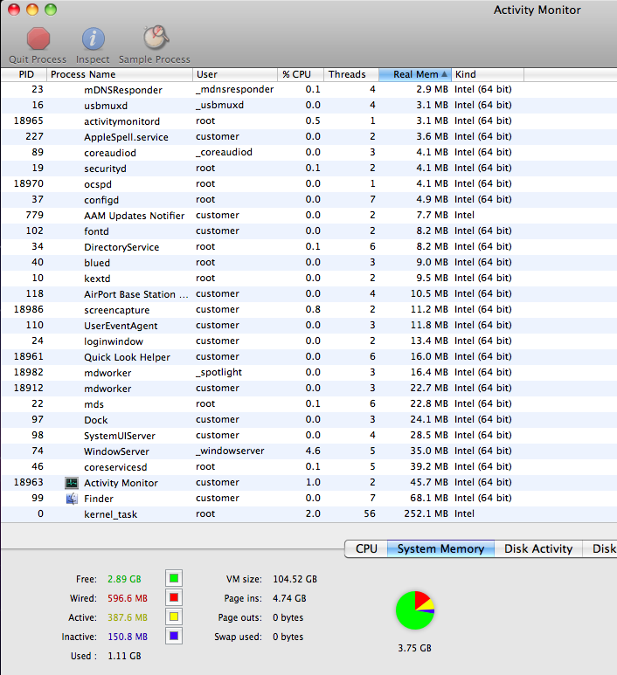Click the 252.1 MB Real Mem value
The image size is (617, 675).
(426, 513)
